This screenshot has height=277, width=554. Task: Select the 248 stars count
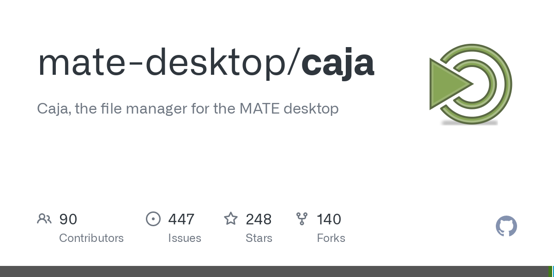[x=259, y=219]
